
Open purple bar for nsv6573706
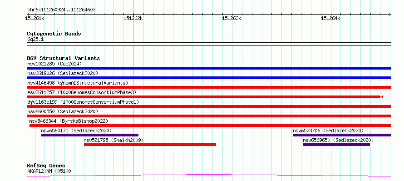(342, 135)
